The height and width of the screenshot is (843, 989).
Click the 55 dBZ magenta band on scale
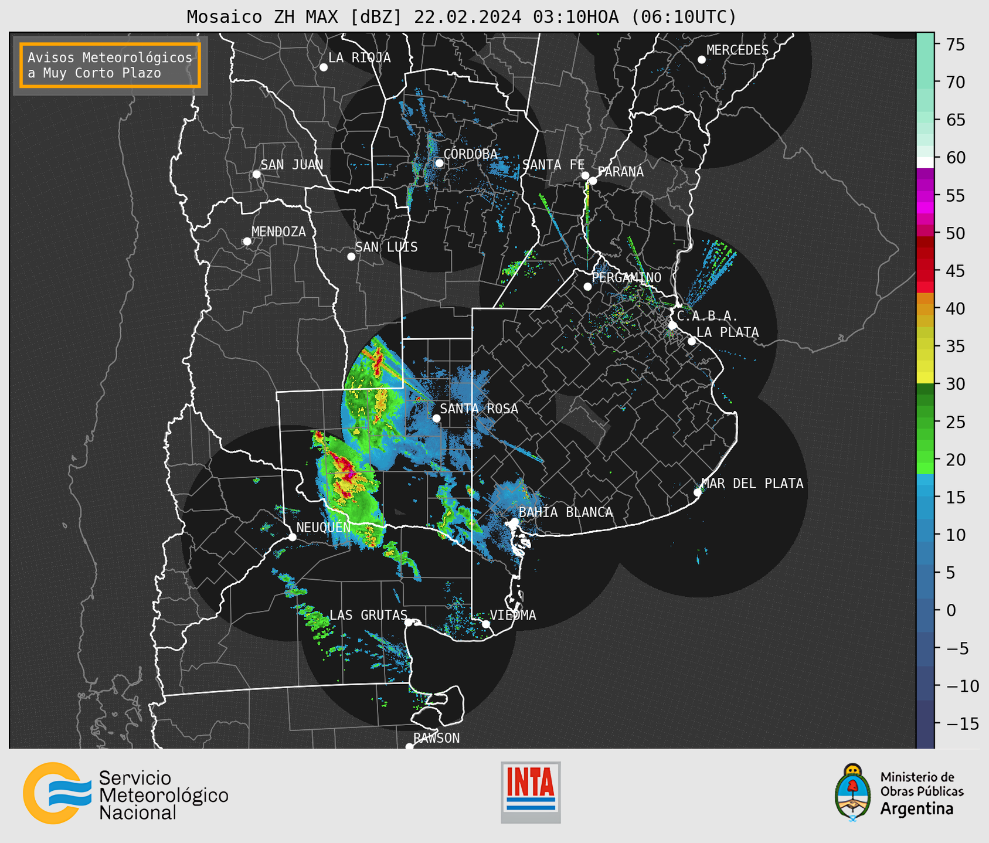point(925,195)
